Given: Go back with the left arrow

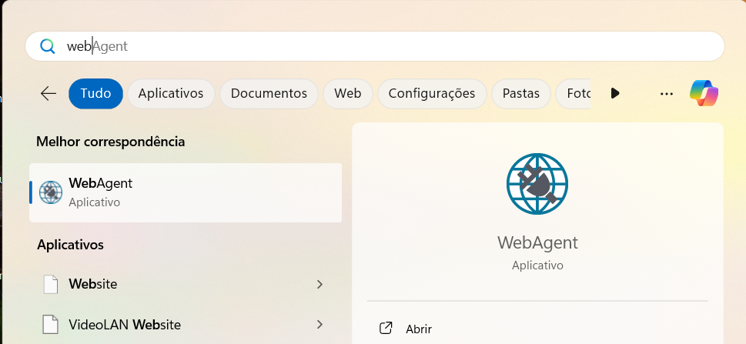Looking at the screenshot, I should coord(48,94).
